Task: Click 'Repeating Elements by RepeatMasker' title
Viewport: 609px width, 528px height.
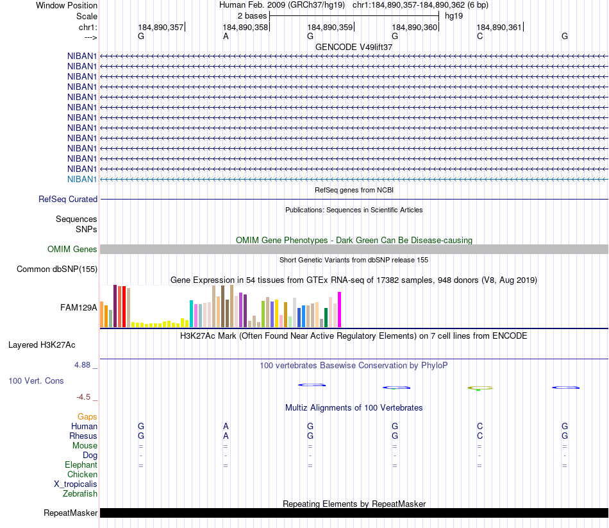Action: [x=354, y=504]
